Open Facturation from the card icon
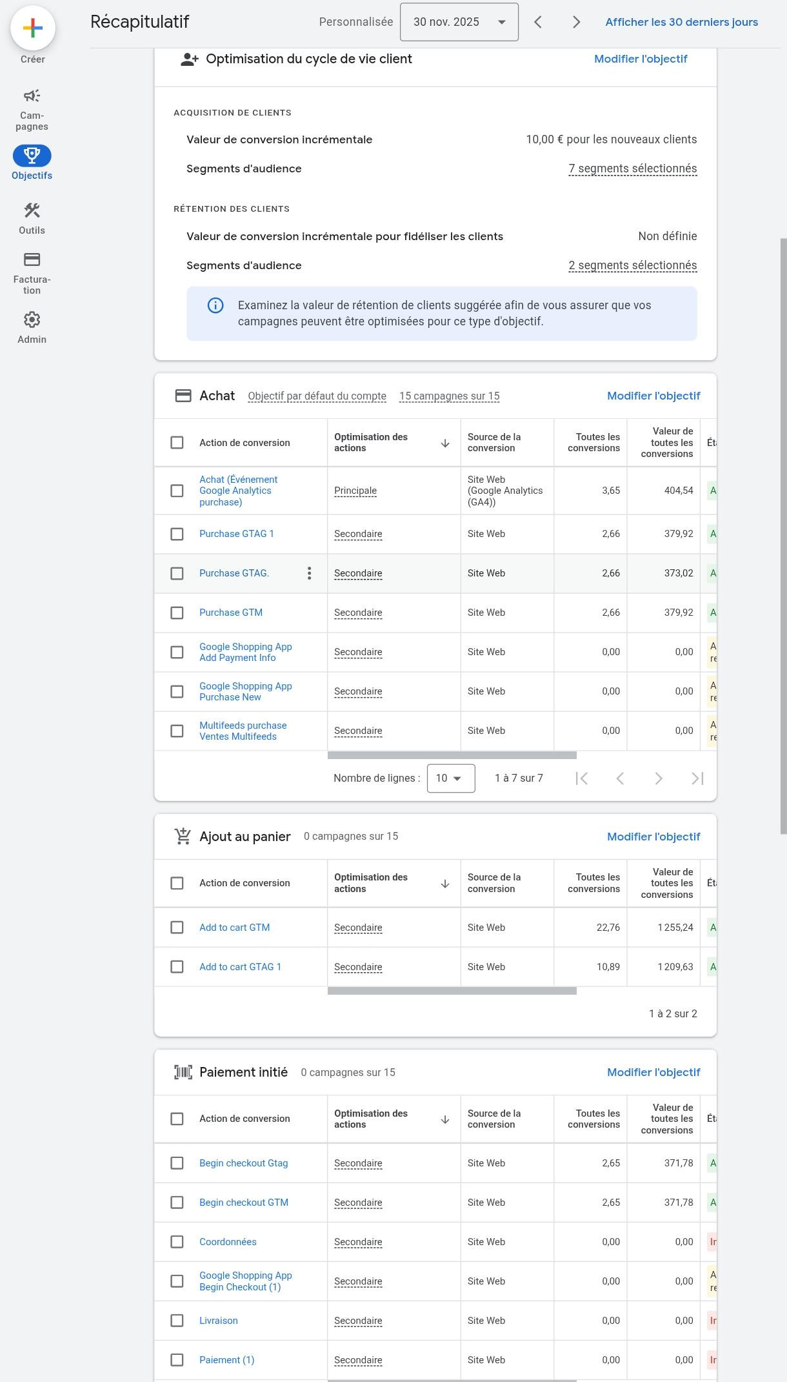Image resolution: width=787 pixels, height=1382 pixels. (x=32, y=259)
